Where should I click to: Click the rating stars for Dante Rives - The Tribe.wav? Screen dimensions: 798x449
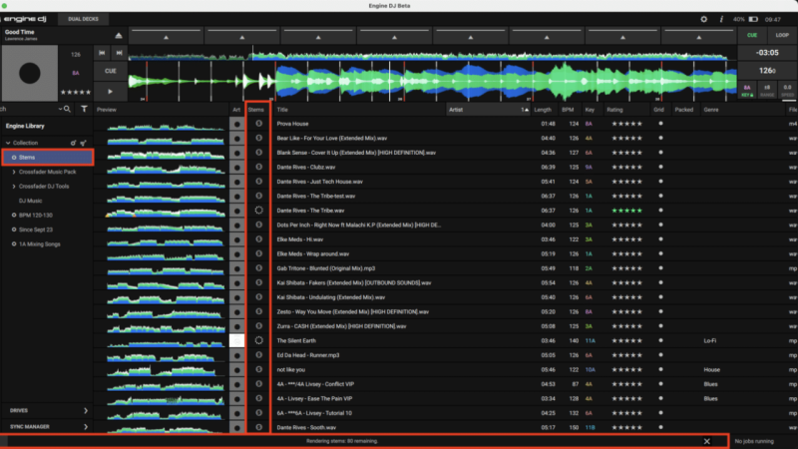[x=626, y=211]
